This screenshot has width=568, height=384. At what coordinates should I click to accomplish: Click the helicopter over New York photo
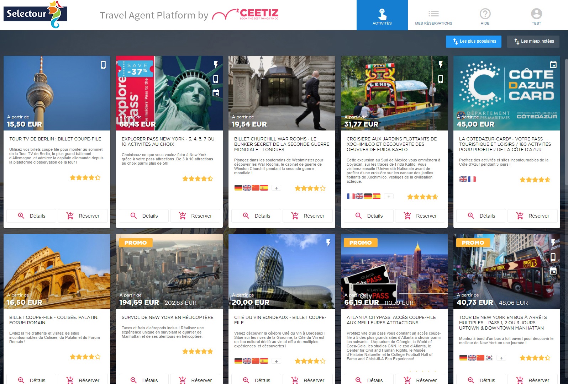click(169, 271)
